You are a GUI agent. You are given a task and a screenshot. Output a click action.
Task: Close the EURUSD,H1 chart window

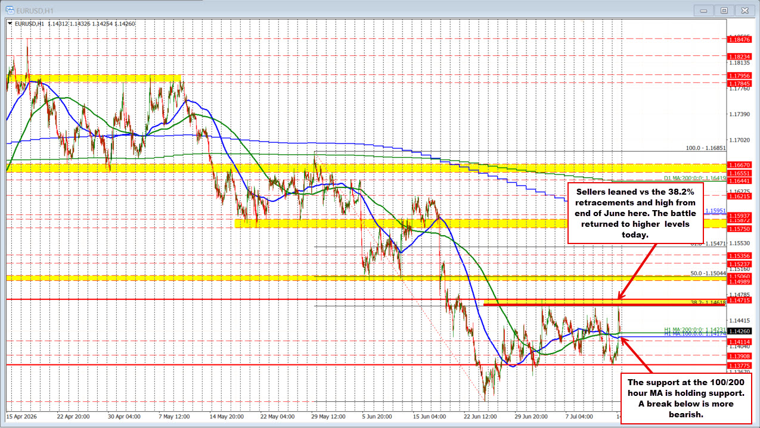tap(743, 10)
